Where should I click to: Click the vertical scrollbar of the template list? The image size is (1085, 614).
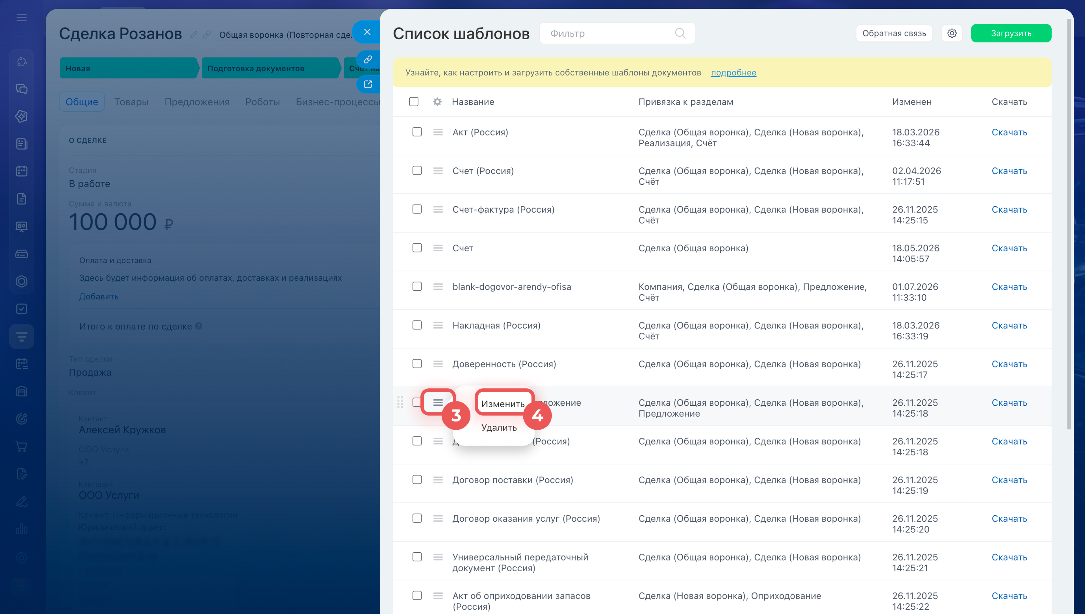point(1069,224)
